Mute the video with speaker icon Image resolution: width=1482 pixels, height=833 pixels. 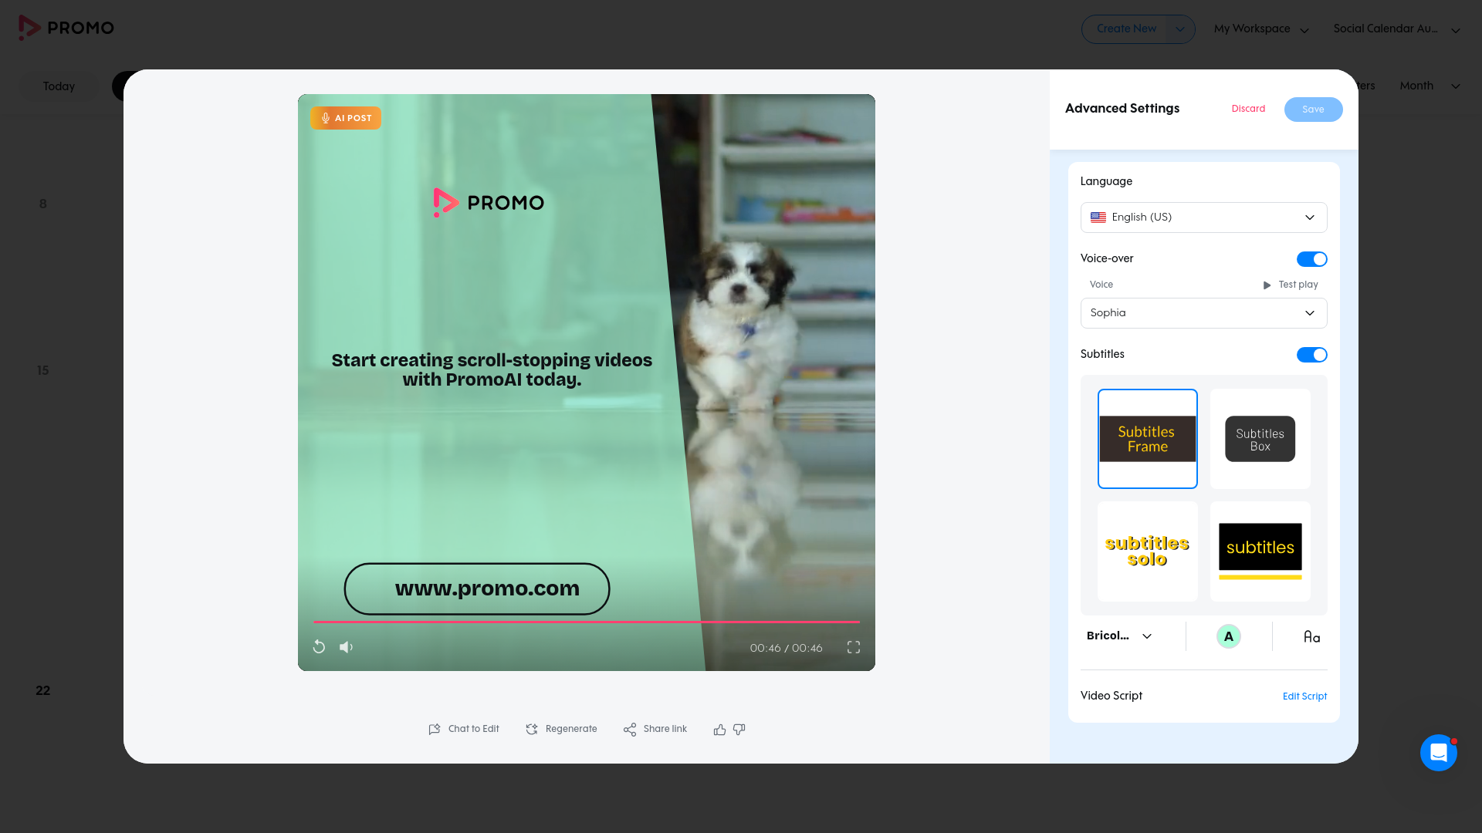pyautogui.click(x=346, y=647)
